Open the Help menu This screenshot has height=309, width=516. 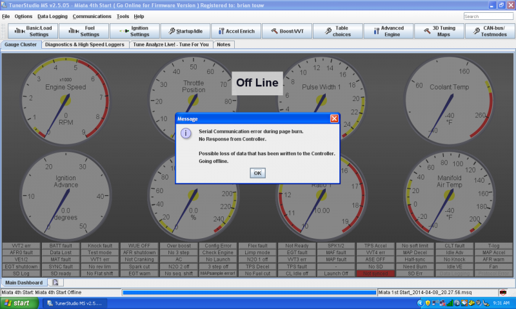pyautogui.click(x=139, y=17)
